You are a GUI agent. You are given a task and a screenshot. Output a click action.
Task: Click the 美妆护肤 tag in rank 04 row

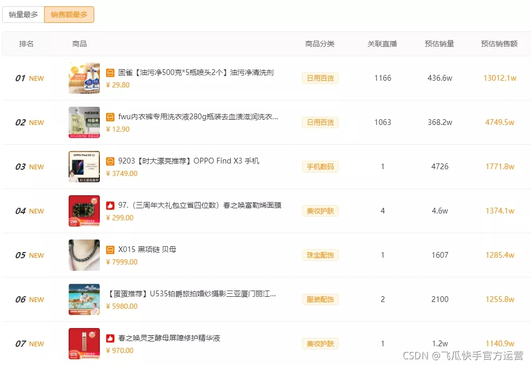point(320,211)
